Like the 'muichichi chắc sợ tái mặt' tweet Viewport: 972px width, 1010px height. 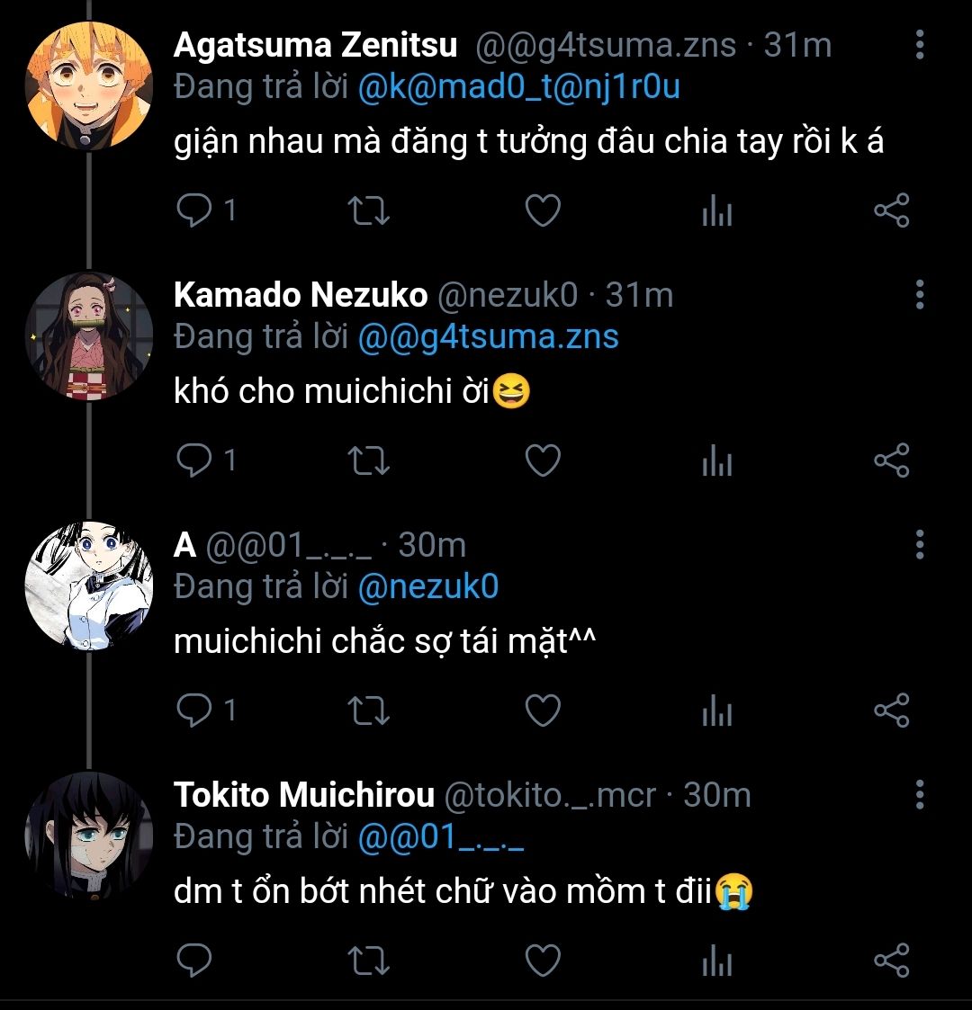pyautogui.click(x=543, y=711)
